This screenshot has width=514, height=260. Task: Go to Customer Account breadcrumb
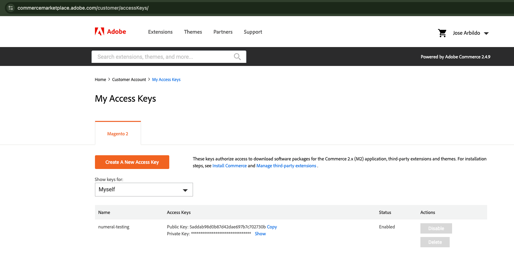coord(129,79)
